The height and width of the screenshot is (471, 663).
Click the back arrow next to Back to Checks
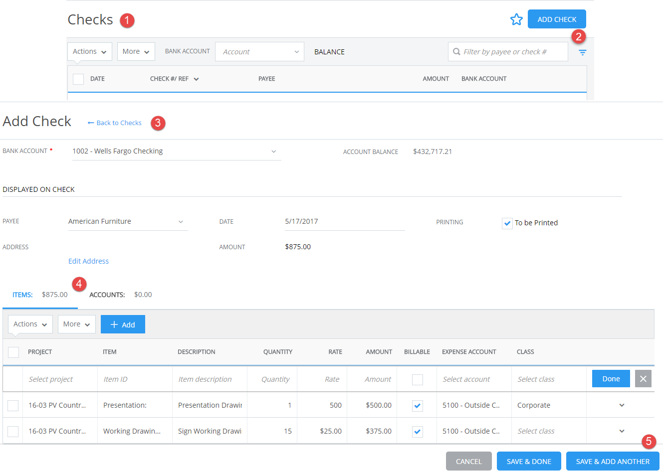click(x=90, y=123)
